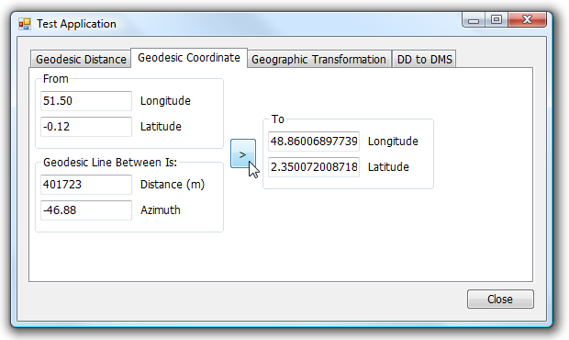Click the Test Application title bar icon
569x340 pixels.
(25, 24)
